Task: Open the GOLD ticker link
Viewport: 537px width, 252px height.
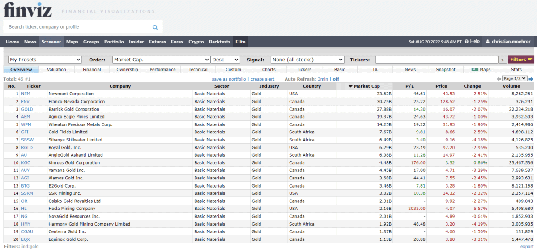Action: click(27, 109)
